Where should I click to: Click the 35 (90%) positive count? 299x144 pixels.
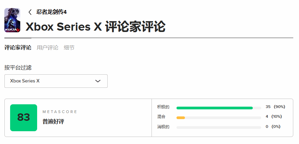(275, 107)
